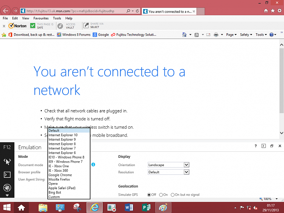The width and height of the screenshot is (284, 213).
Task: Click Norton Share Via Select icon
Action: [x=86, y=25]
